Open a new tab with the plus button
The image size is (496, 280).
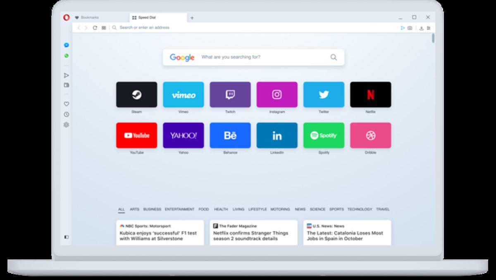(192, 17)
